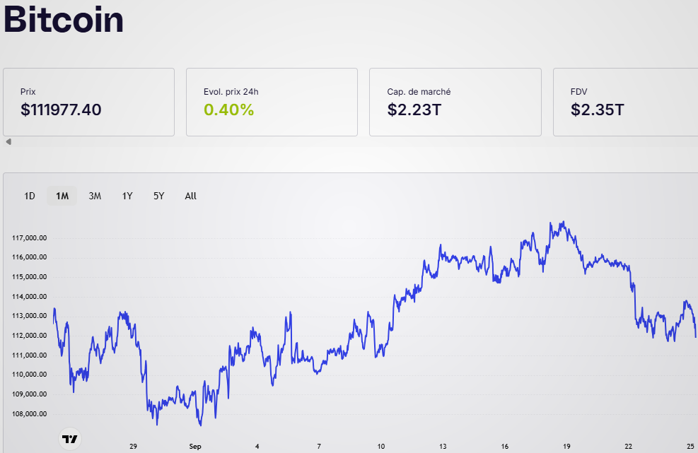Screen dimensions: 698x453
Task: Click the 19 date axis marker
Action: [566, 447]
